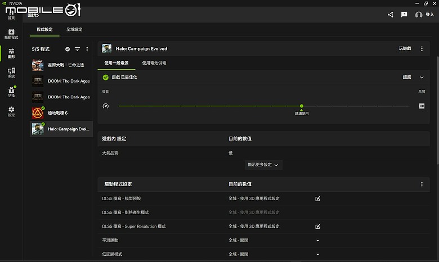
Task: Open the three-dot menu of program list
Action: tap(87, 49)
